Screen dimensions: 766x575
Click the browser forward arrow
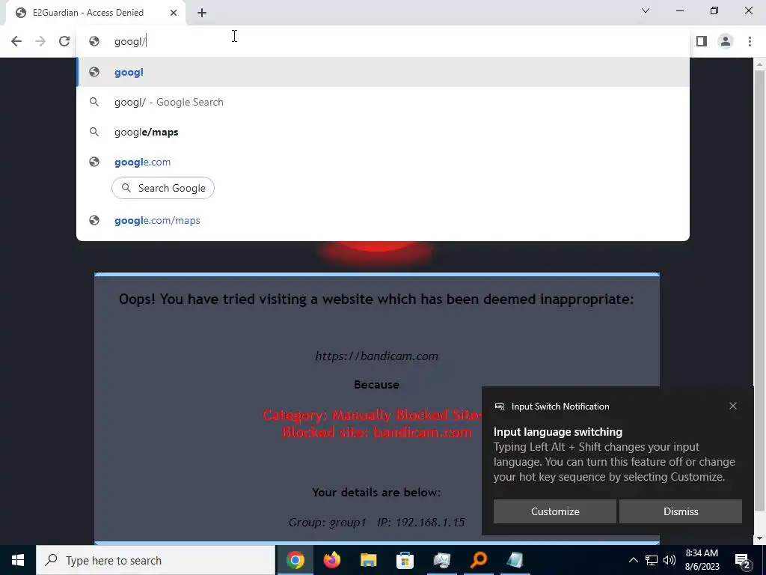pos(40,41)
